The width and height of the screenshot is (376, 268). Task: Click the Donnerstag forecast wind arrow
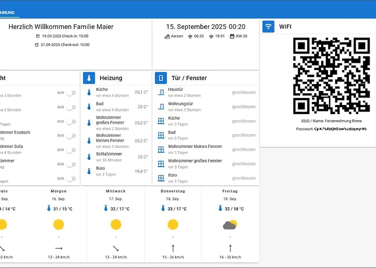tap(173, 248)
